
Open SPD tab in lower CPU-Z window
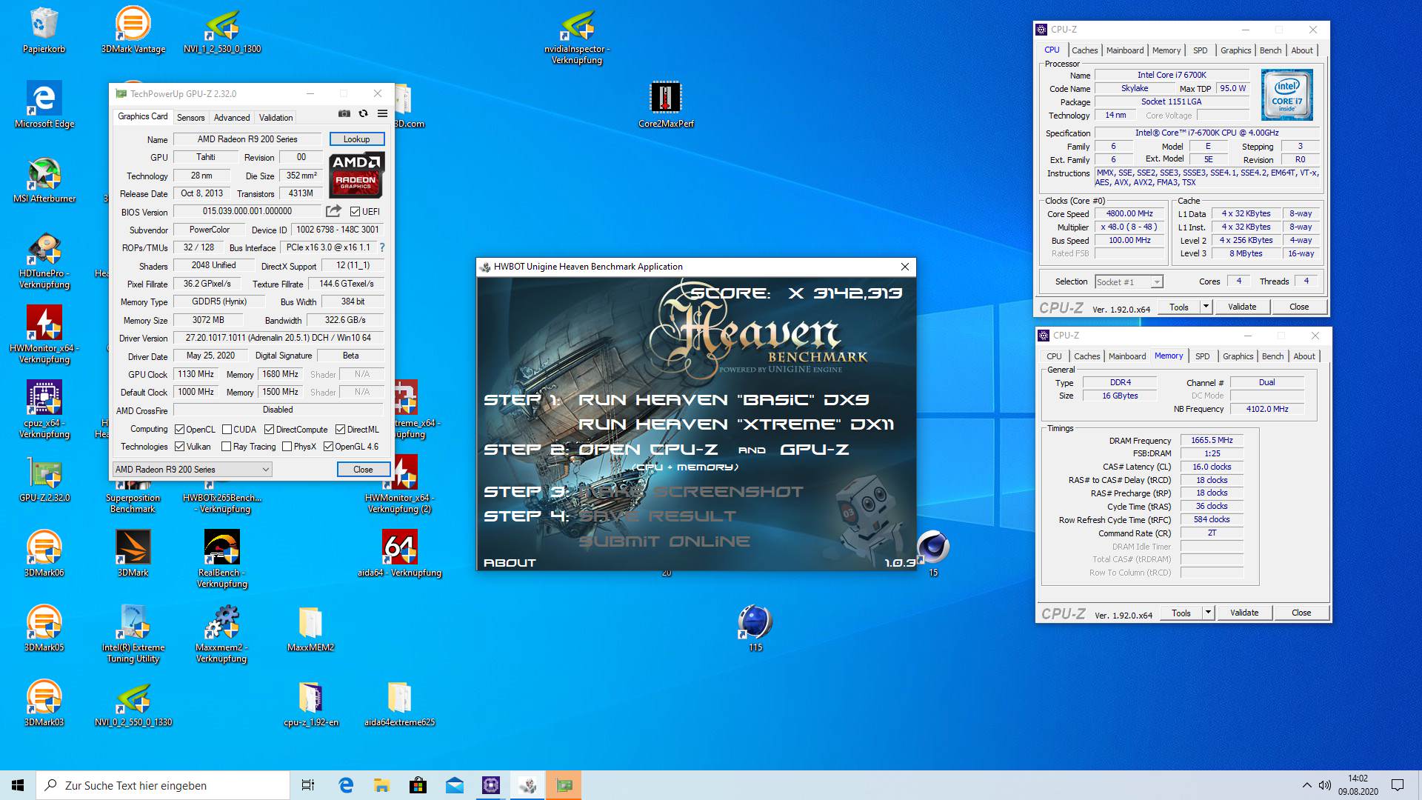[x=1203, y=356]
